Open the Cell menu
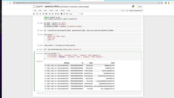The image size is (174, 98). (57, 10)
